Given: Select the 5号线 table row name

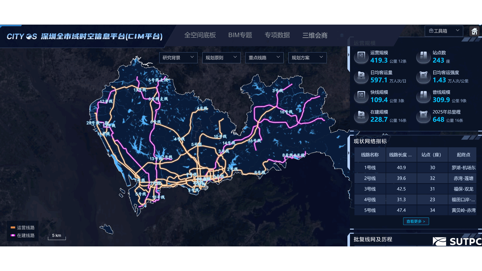Looking at the screenshot, I should [370, 210].
